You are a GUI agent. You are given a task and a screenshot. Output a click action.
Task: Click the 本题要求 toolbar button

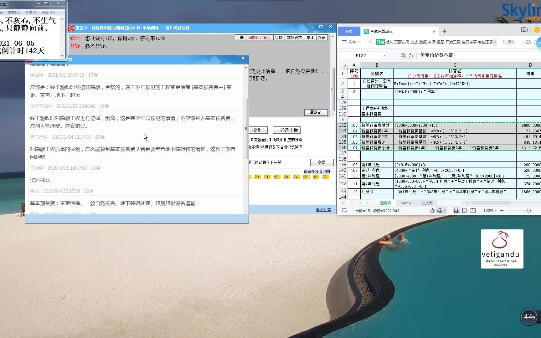294,38
